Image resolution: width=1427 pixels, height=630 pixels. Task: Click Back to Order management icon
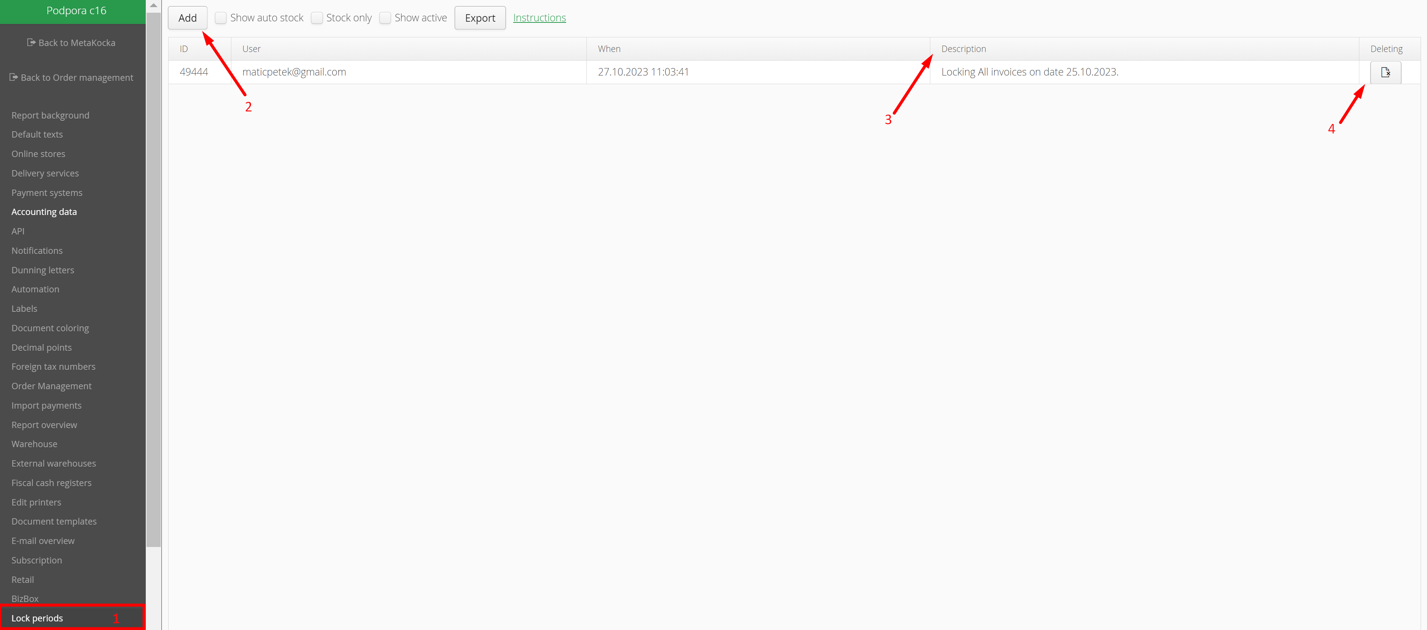point(13,77)
